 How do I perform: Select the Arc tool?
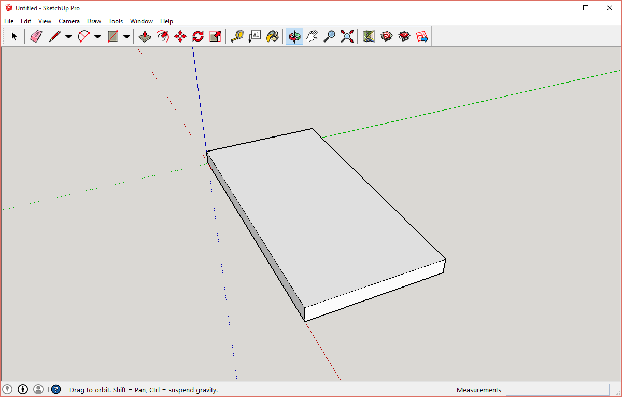tap(84, 36)
